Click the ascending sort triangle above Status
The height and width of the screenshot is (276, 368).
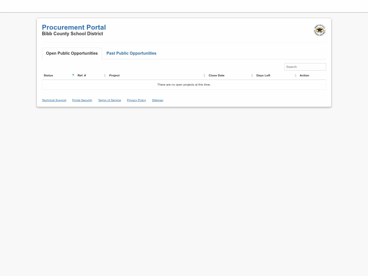pos(73,75)
